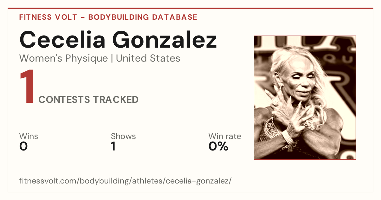Click the large red number 1
The height and width of the screenshot is (200, 381).
27,87
